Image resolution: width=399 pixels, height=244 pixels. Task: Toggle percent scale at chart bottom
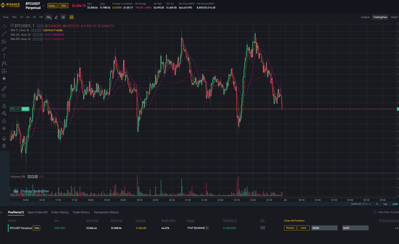[377, 204]
